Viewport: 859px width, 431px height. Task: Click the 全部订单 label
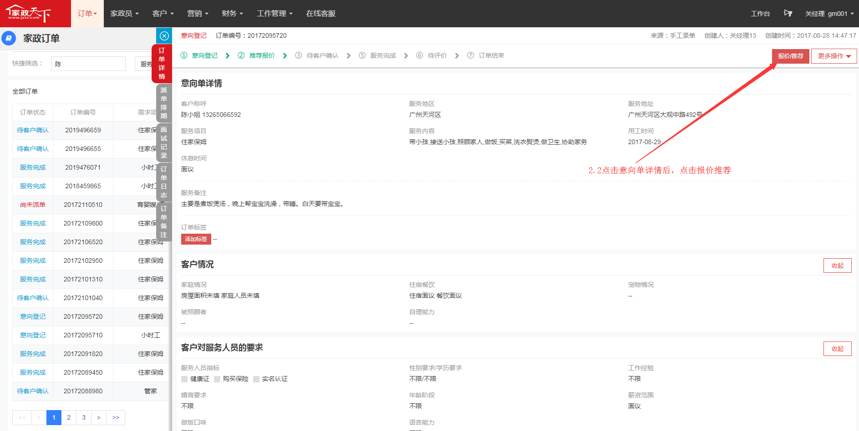[x=25, y=91]
